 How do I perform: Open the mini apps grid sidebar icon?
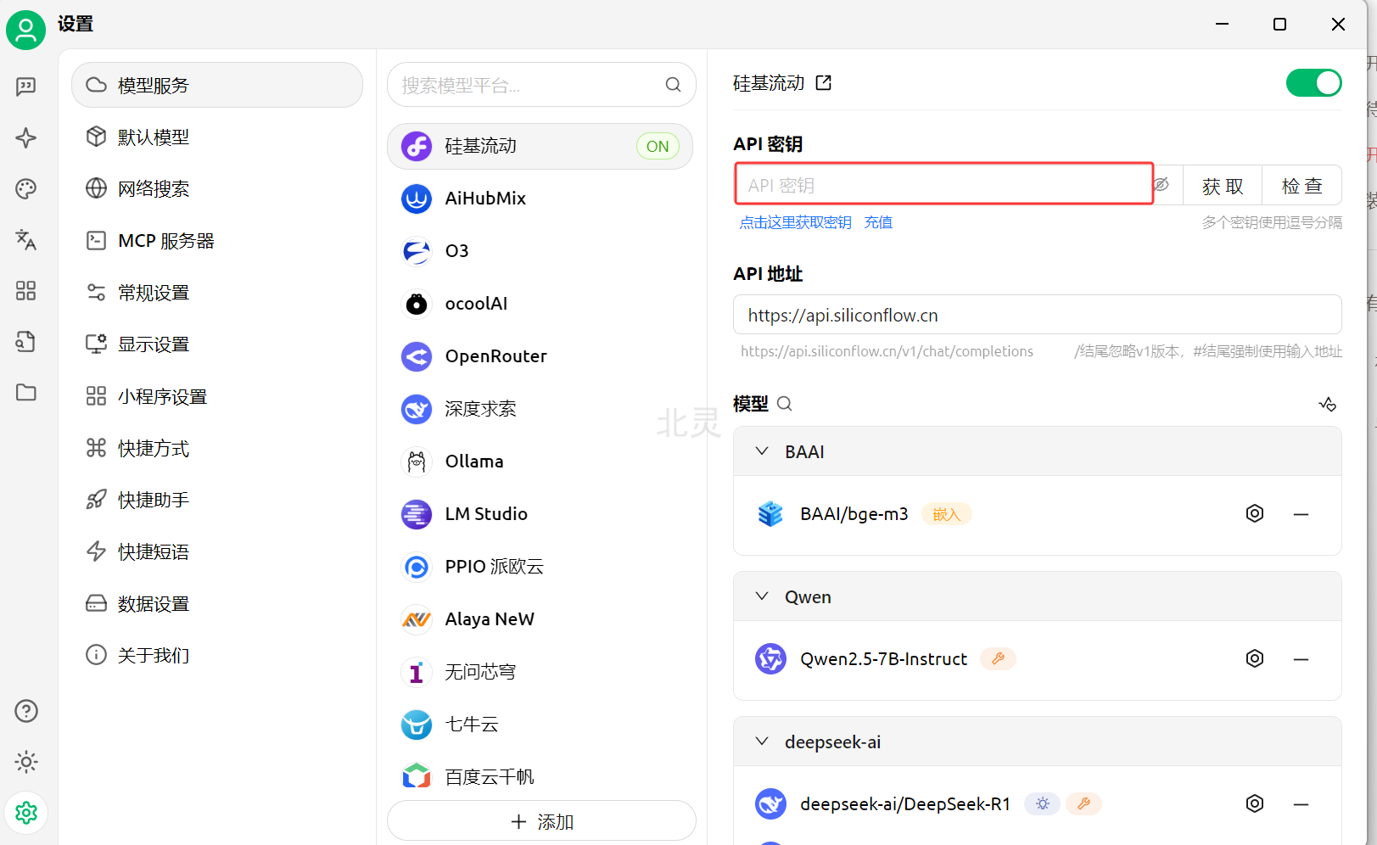click(x=26, y=291)
